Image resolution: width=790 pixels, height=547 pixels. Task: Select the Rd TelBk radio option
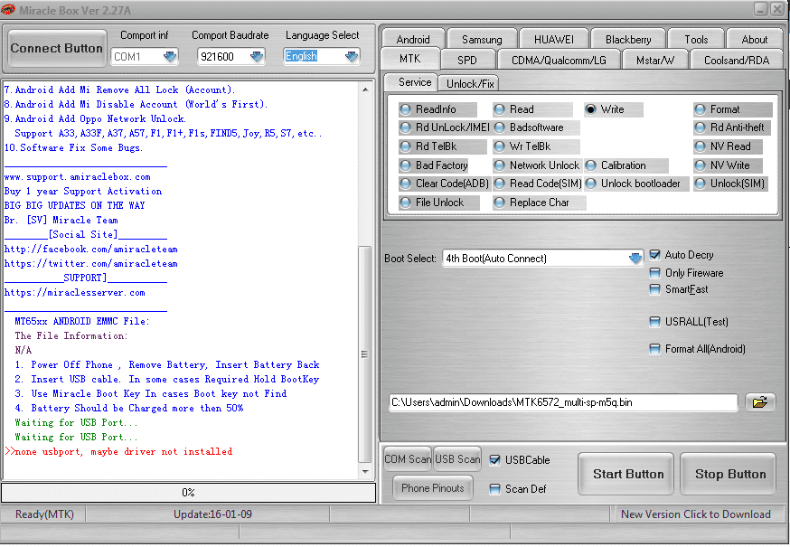405,146
